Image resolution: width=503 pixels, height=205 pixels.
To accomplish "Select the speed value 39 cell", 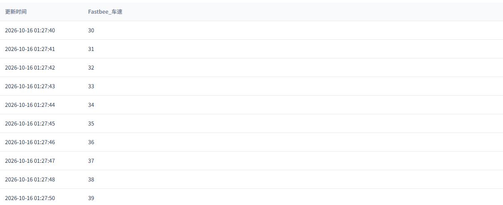I will [x=91, y=198].
